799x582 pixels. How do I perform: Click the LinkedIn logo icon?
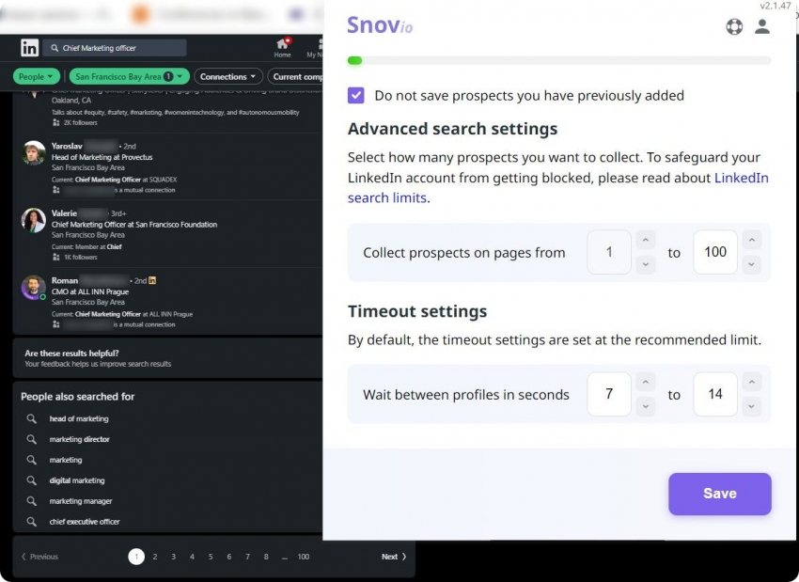(x=29, y=48)
